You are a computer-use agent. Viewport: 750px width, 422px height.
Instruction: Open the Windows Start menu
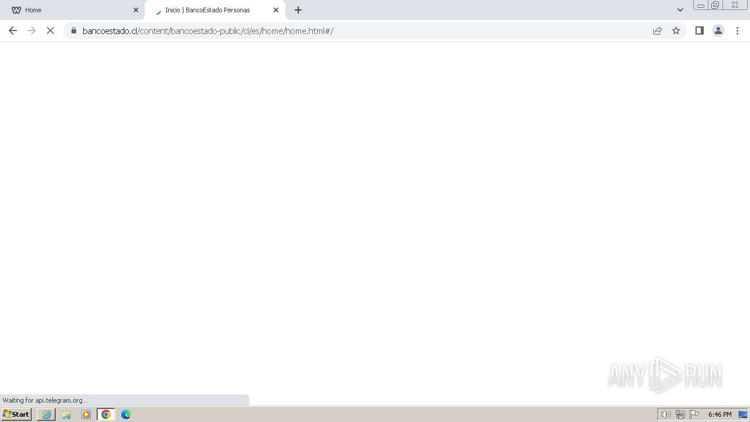point(16,414)
